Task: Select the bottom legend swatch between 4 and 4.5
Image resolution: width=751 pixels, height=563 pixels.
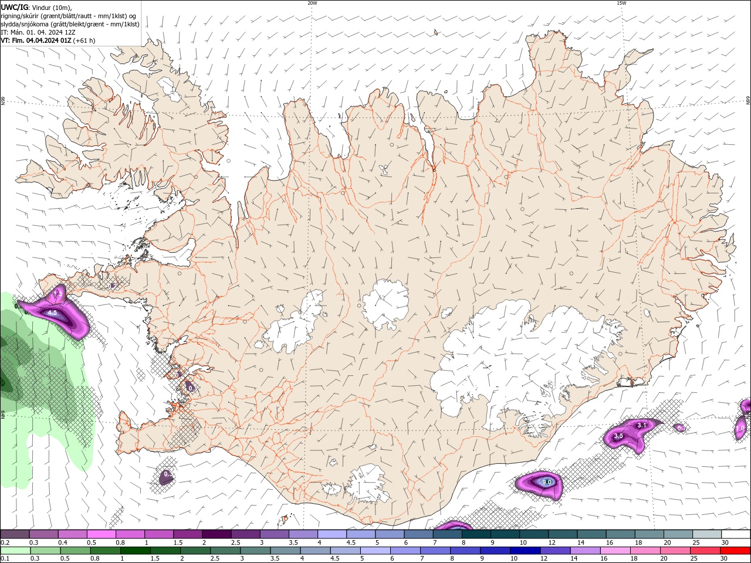Action: [315, 551]
